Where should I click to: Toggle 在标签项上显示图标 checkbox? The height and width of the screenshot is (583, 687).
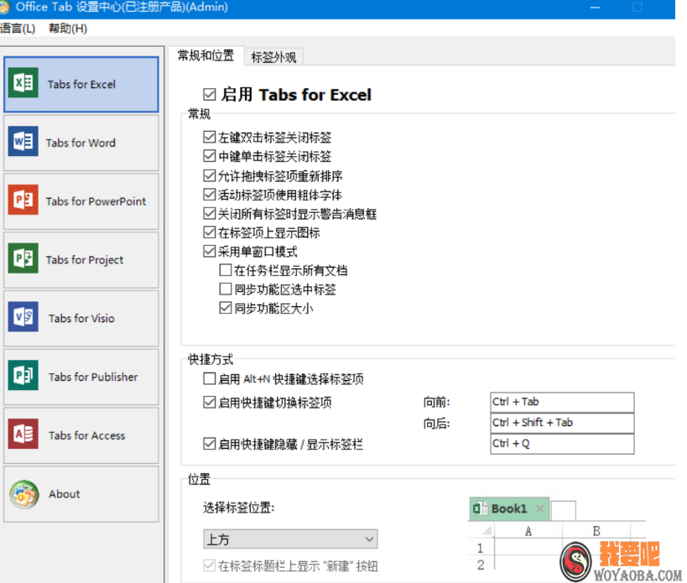point(210,232)
